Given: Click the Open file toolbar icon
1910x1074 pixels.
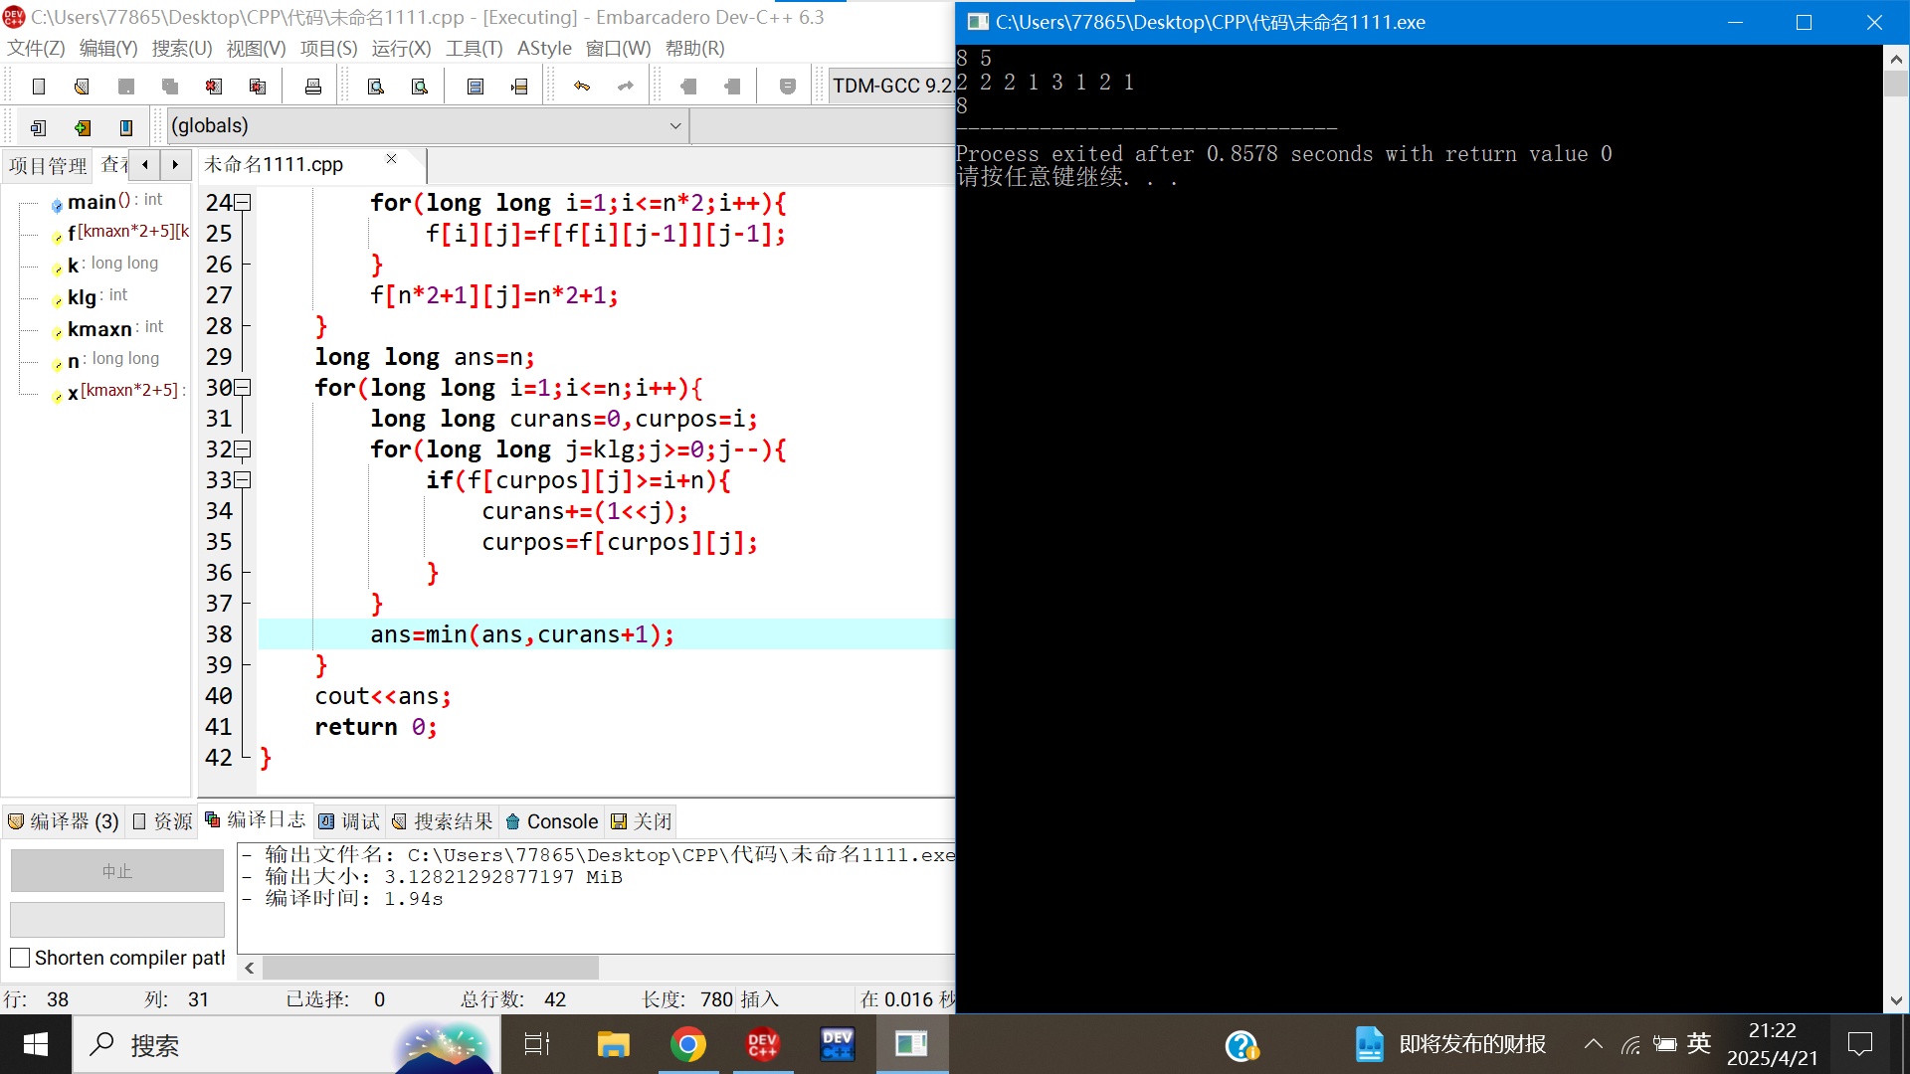Looking at the screenshot, I should [x=82, y=87].
